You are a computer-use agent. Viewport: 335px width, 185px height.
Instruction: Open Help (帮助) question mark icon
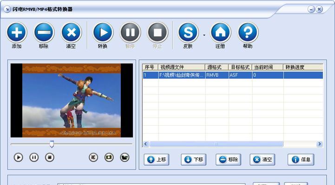tap(248, 32)
